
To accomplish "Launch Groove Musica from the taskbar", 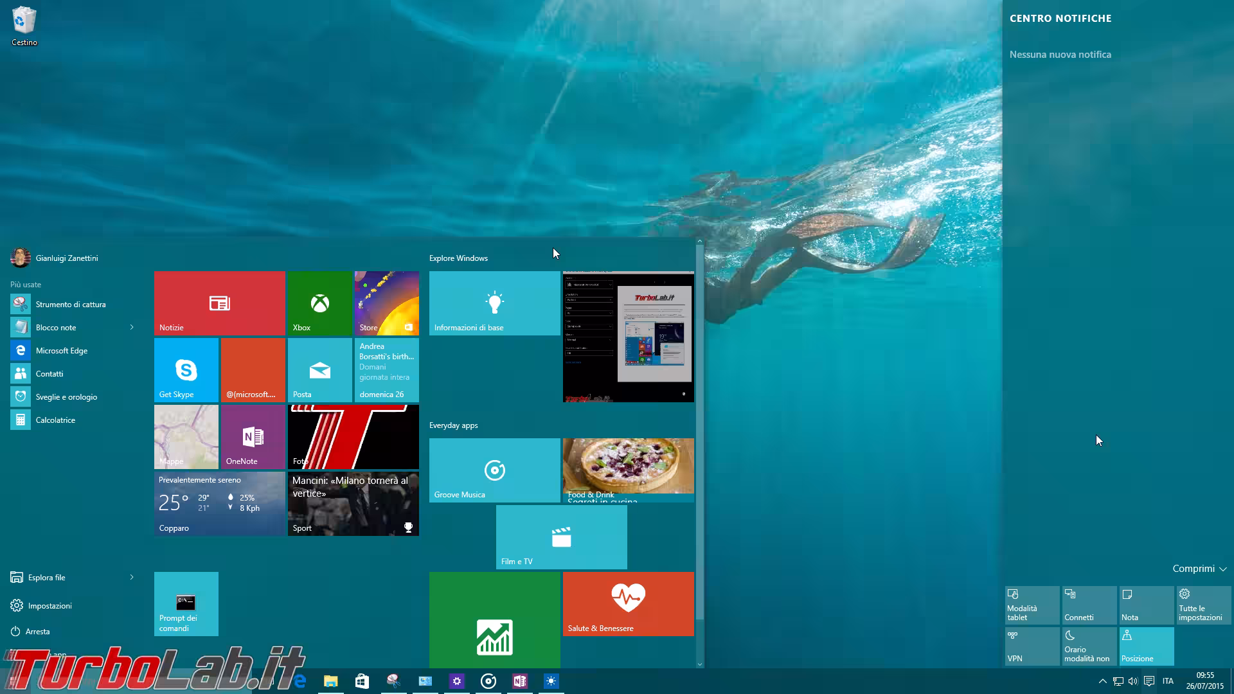I will click(x=488, y=681).
